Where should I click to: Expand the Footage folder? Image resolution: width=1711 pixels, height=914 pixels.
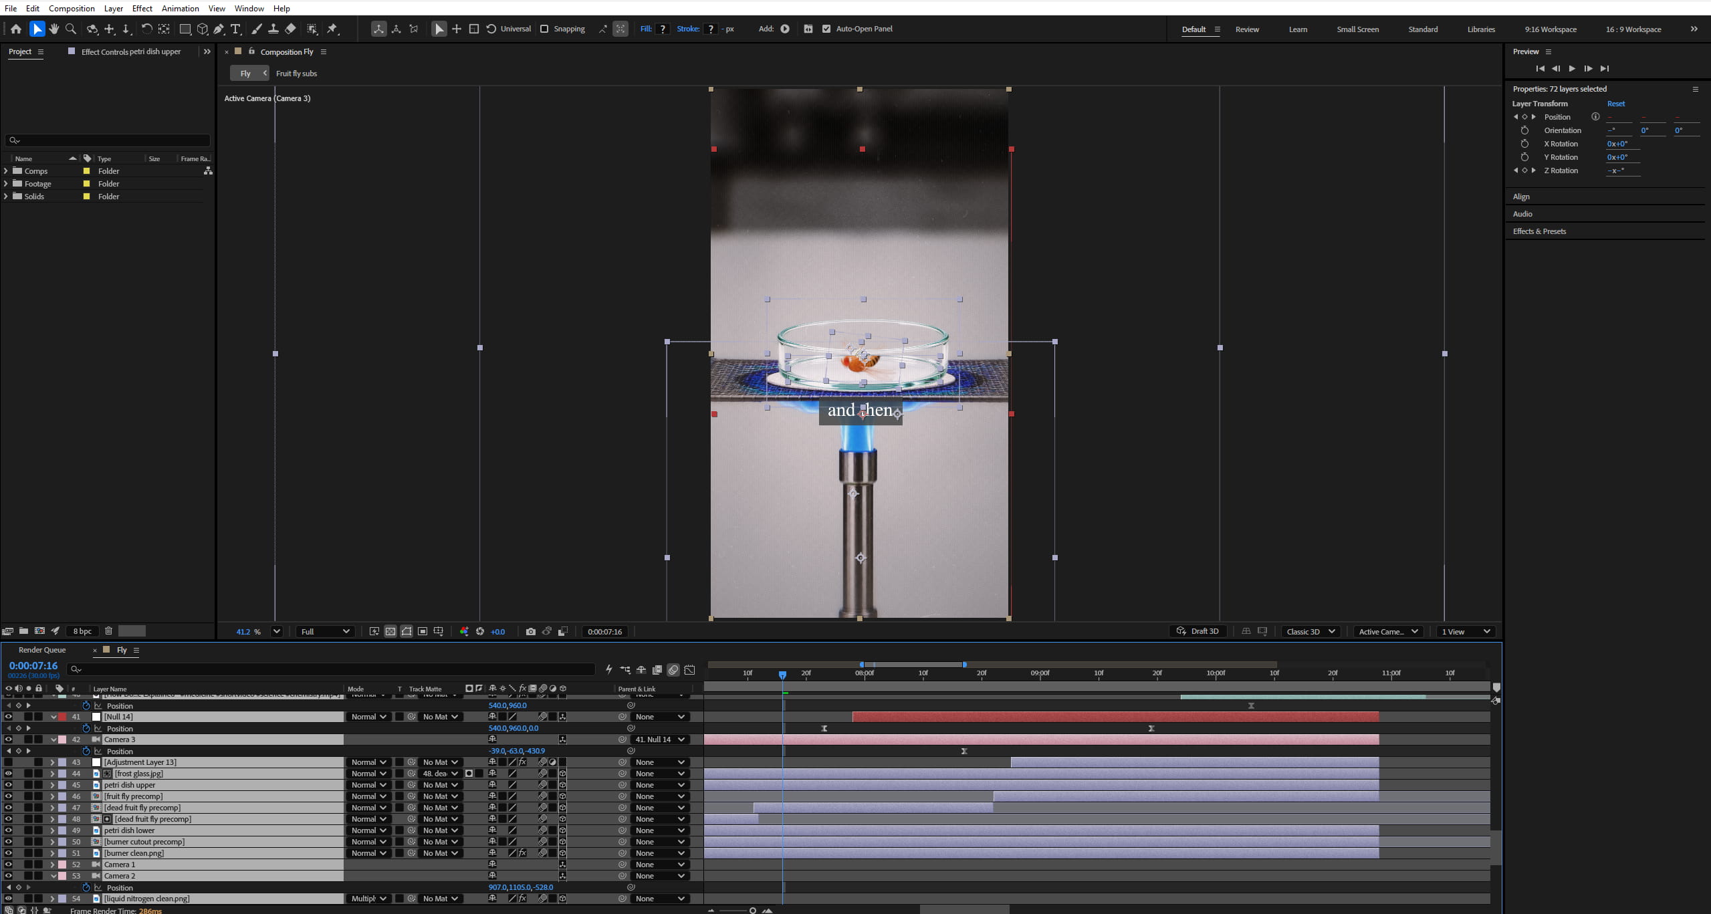(x=6, y=184)
